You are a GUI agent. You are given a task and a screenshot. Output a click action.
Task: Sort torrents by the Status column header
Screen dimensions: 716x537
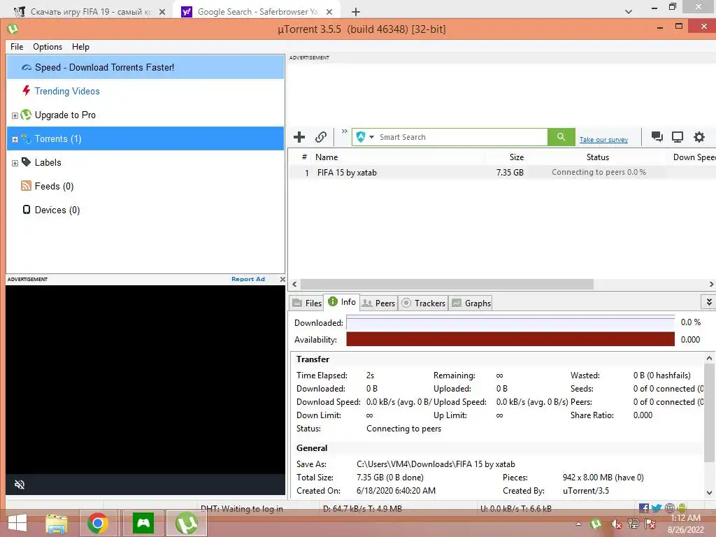click(x=597, y=157)
